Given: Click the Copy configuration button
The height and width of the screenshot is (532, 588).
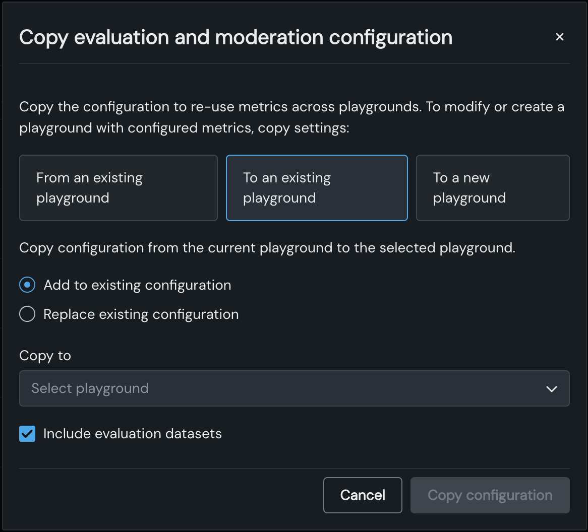Looking at the screenshot, I should click(x=490, y=495).
